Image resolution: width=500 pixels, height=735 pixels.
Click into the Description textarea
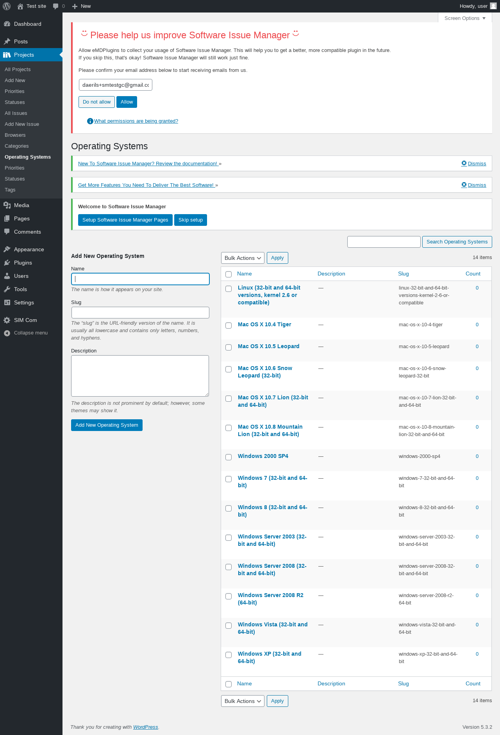(140, 376)
